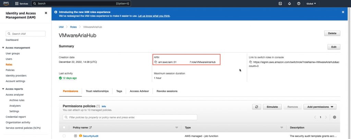Open Access analyzer Settings in sidebar
This screenshot has height=139, width=351.
point(14,111)
